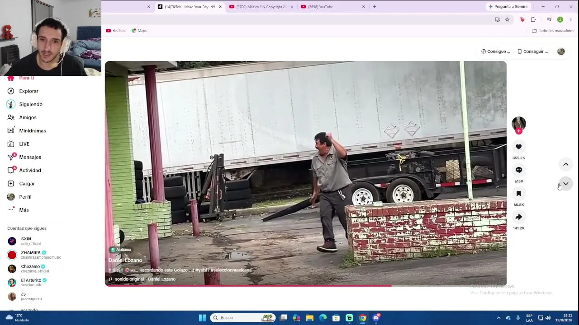Follow the creator with the red plus badge
Image resolution: width=579 pixels, height=325 pixels.
pos(519,131)
